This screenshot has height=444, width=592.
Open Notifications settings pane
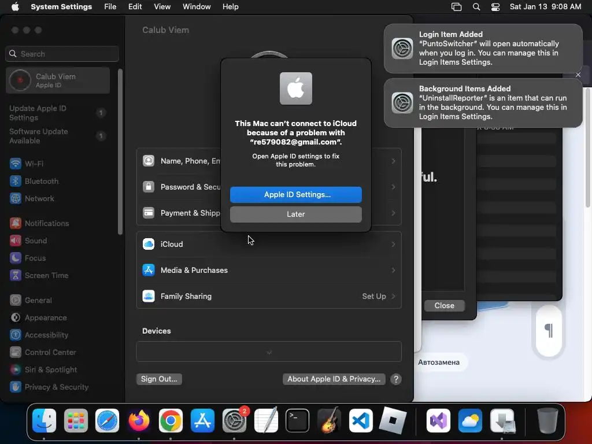coord(39,223)
